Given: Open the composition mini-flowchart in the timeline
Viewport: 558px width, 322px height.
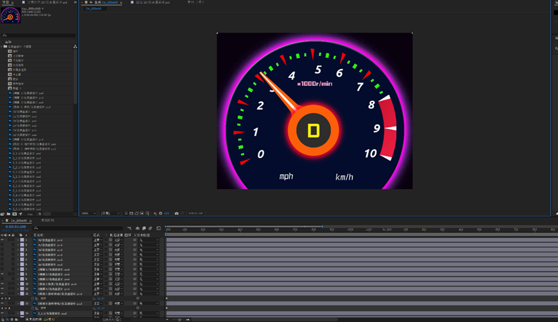Looking at the screenshot, I should pos(129,228).
